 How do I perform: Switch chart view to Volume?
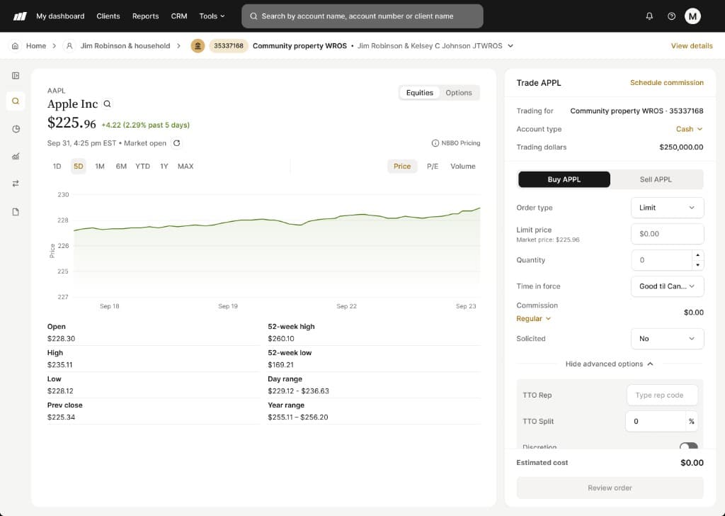coord(463,166)
